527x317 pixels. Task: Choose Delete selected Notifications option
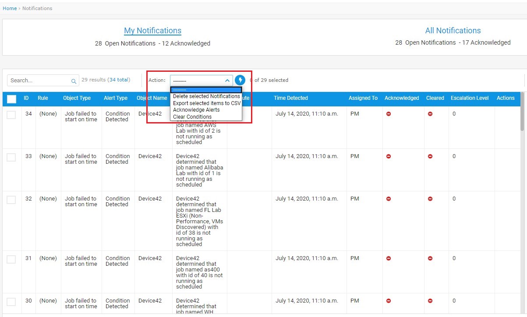(206, 96)
